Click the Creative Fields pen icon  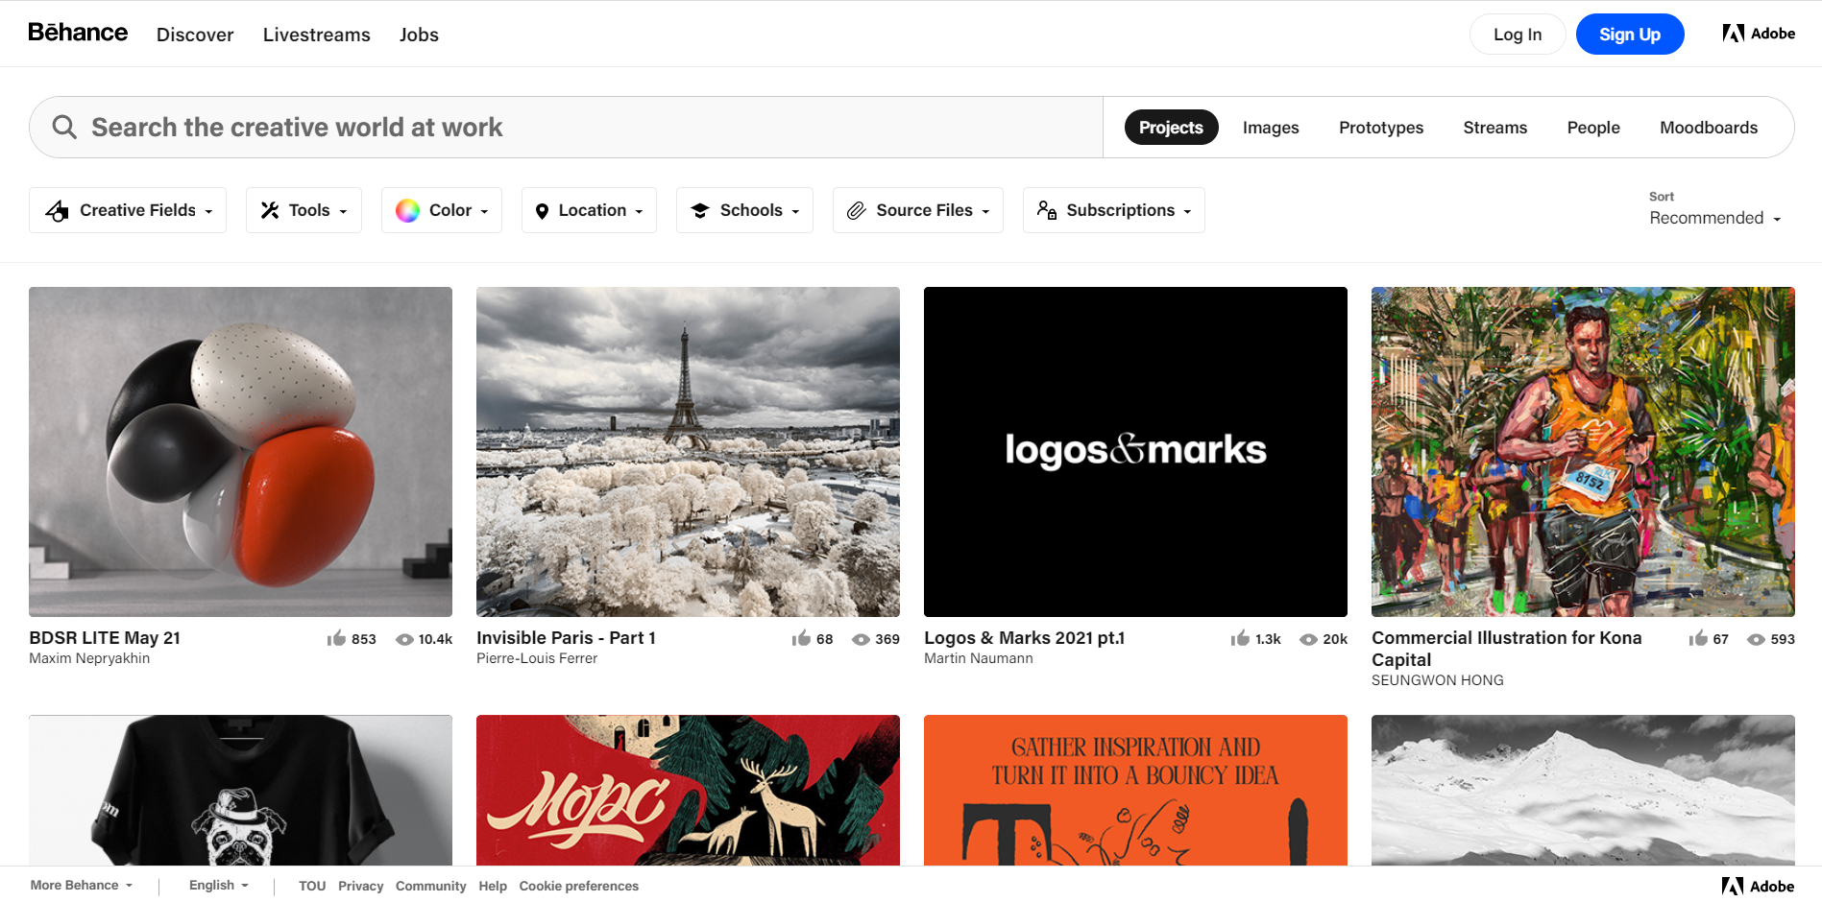(x=57, y=211)
